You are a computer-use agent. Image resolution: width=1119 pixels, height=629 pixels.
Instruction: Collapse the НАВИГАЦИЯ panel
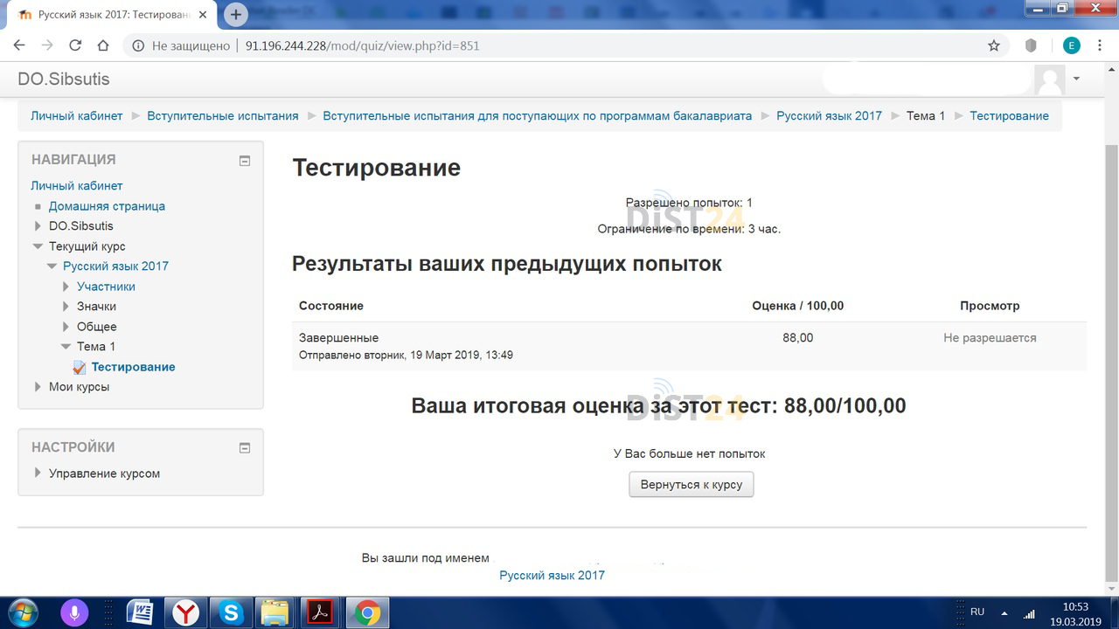tap(244, 160)
